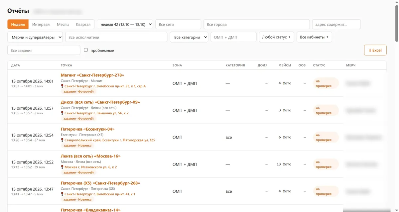Click map pin icon for Витебский пр-кт, 41
The width and height of the screenshot is (399, 212).
click(x=62, y=194)
